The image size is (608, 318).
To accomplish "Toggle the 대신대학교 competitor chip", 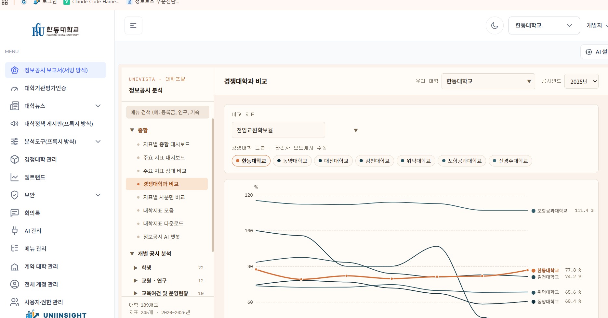I will [x=333, y=161].
